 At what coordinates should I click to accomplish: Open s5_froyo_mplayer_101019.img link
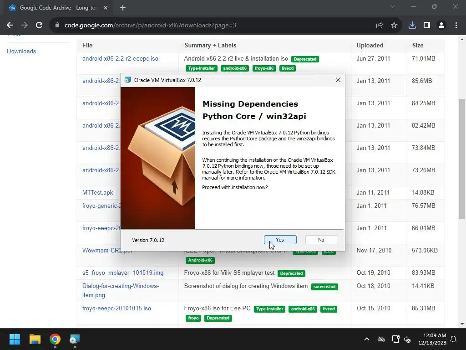coord(123,273)
